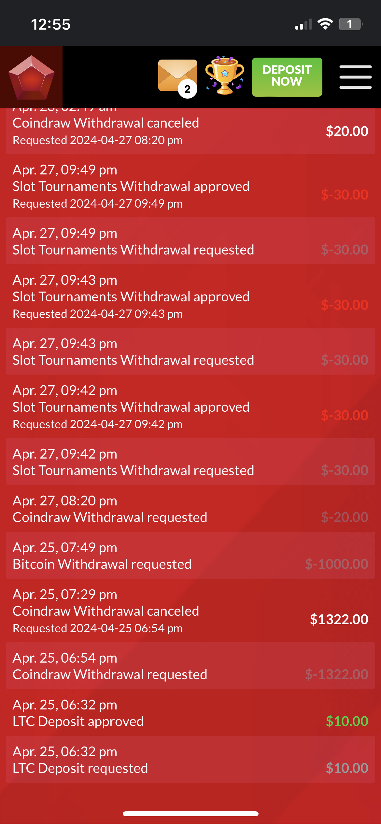Tap the cellular signal bars icon
Viewport: 381px width, 824px height.
click(303, 24)
